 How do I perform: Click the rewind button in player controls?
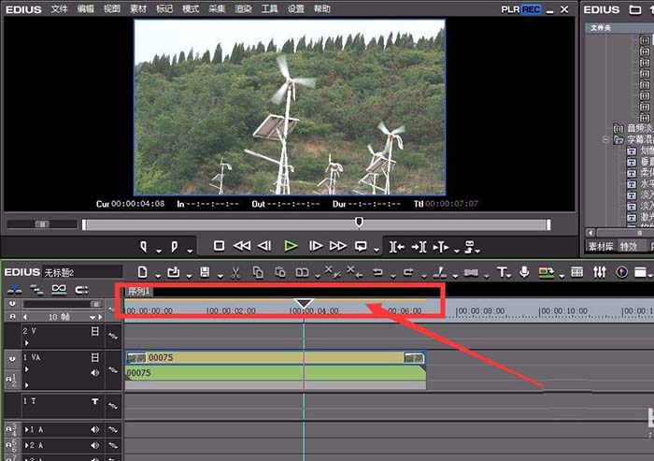tap(242, 246)
